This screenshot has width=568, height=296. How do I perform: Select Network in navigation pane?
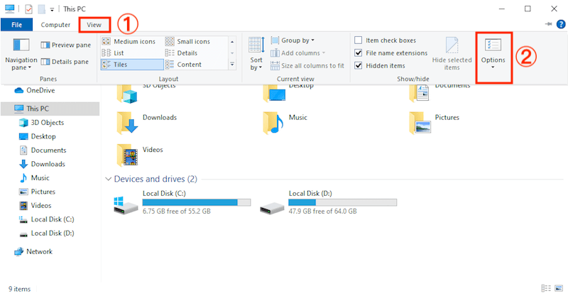pos(33,251)
